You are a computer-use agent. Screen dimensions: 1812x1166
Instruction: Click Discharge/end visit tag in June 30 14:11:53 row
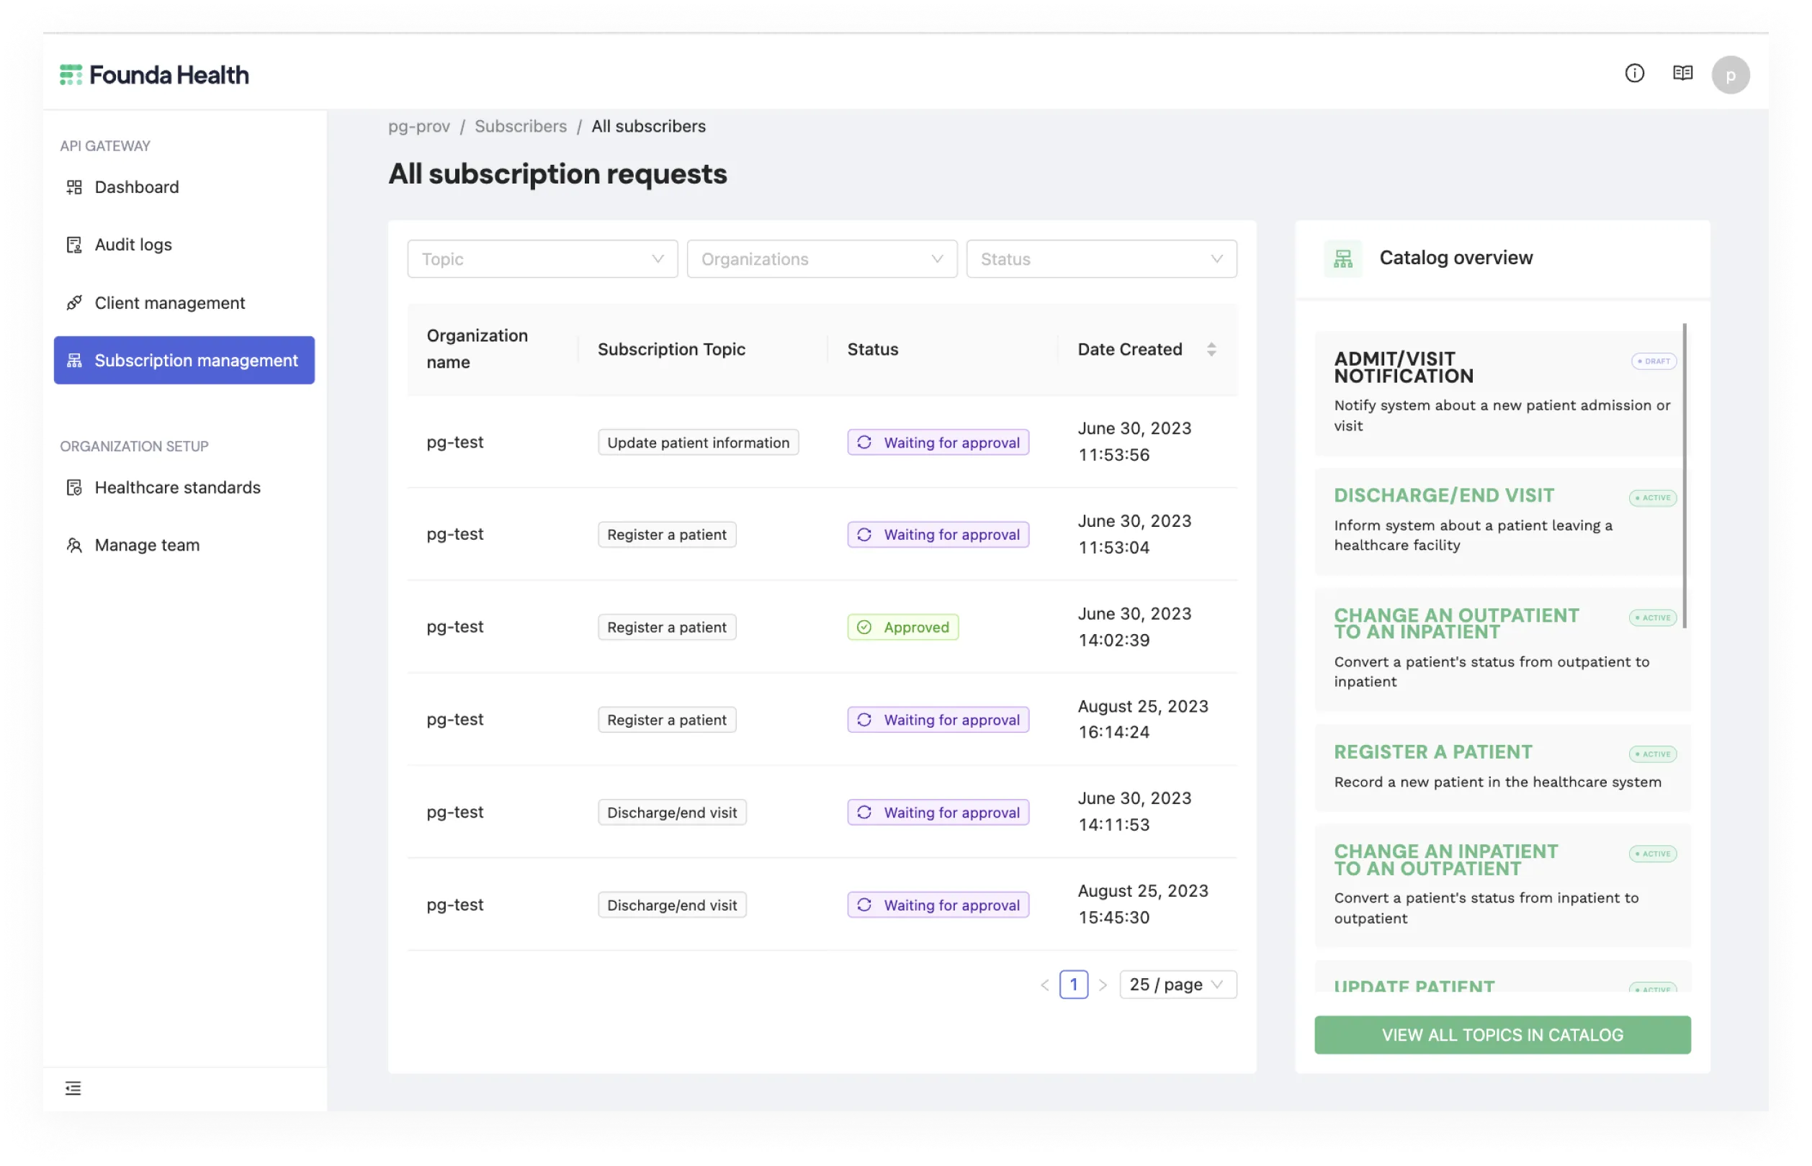(672, 813)
